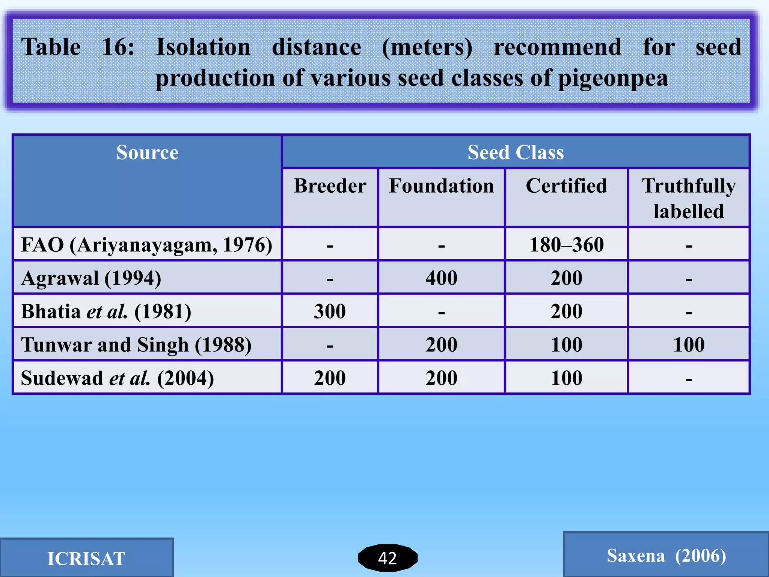Click the 180–360 certified value cell
This screenshot has width=769, height=577.
566,245
